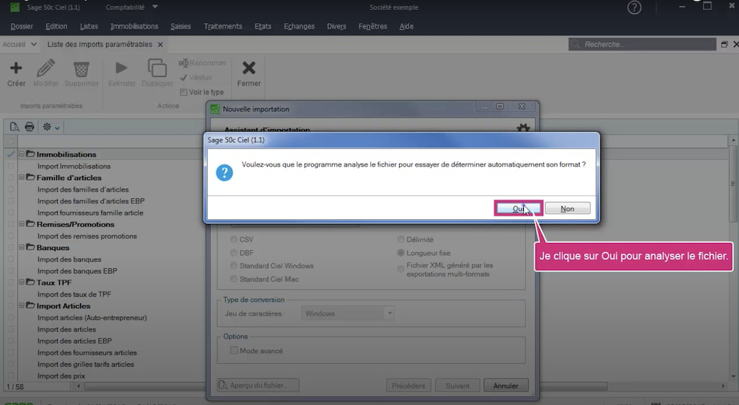The width and height of the screenshot is (739, 405).
Task: Select the Import Immobilisations row
Action: pyautogui.click(x=74, y=166)
